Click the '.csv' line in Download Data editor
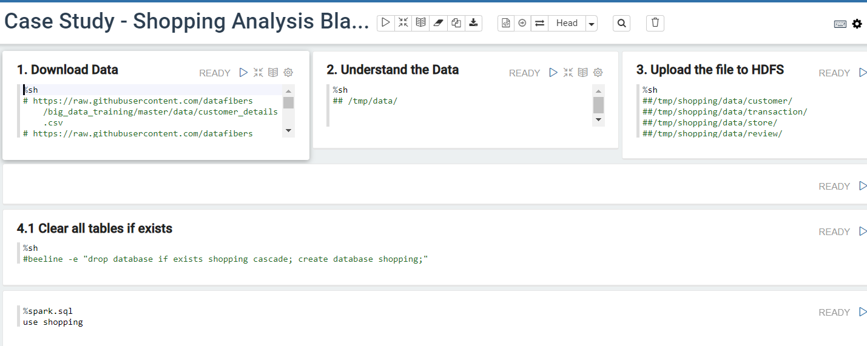867x346 pixels. click(x=53, y=122)
